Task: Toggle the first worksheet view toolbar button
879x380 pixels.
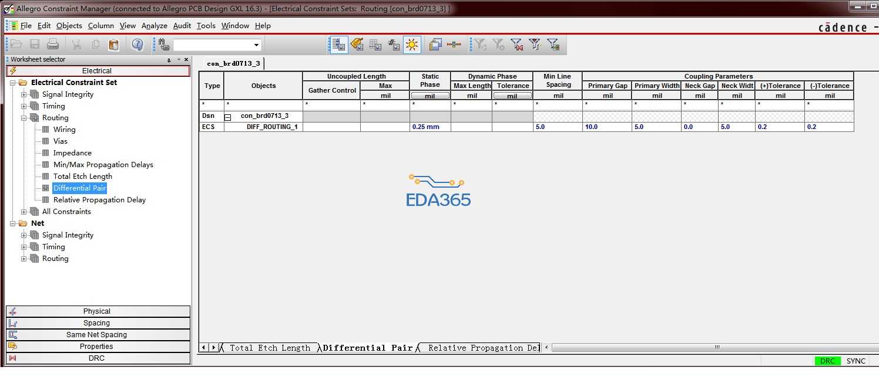Action: click(x=339, y=45)
